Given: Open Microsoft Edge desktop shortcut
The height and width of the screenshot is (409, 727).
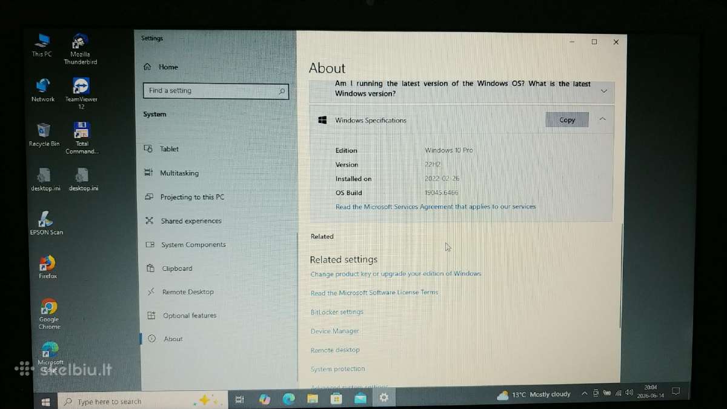Looking at the screenshot, I should 50,357.
